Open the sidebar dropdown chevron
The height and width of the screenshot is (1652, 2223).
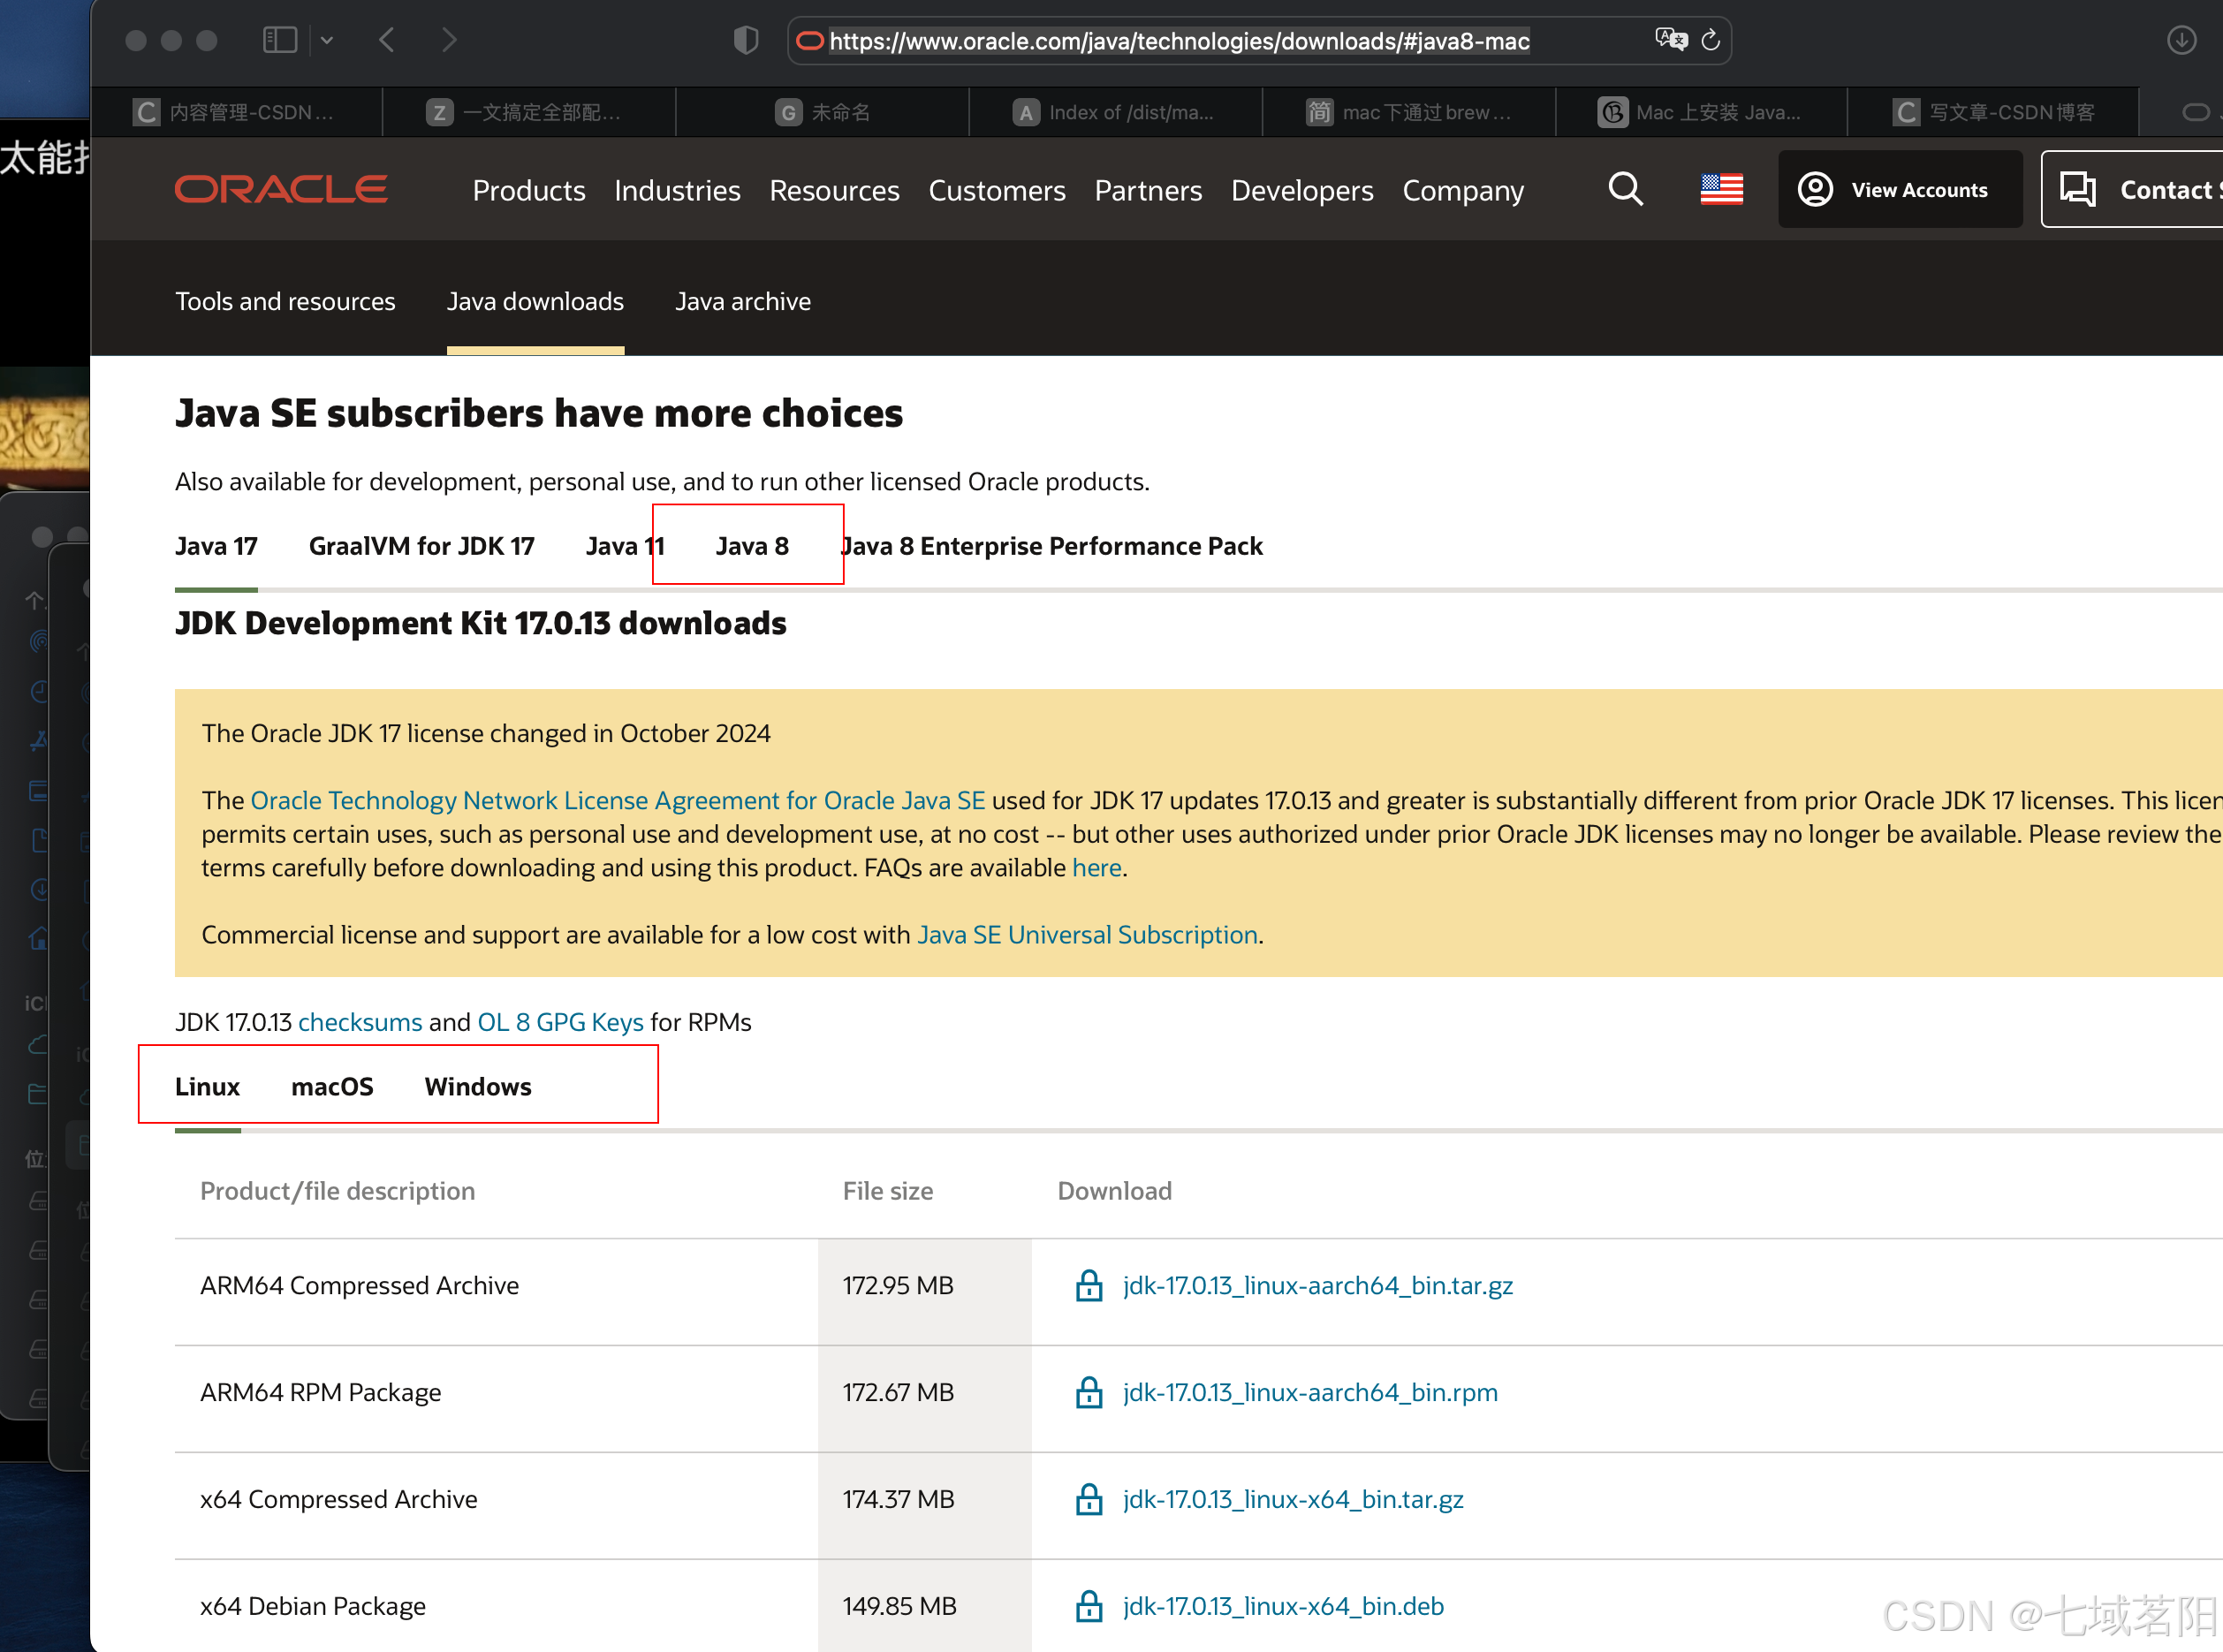pos(327,41)
